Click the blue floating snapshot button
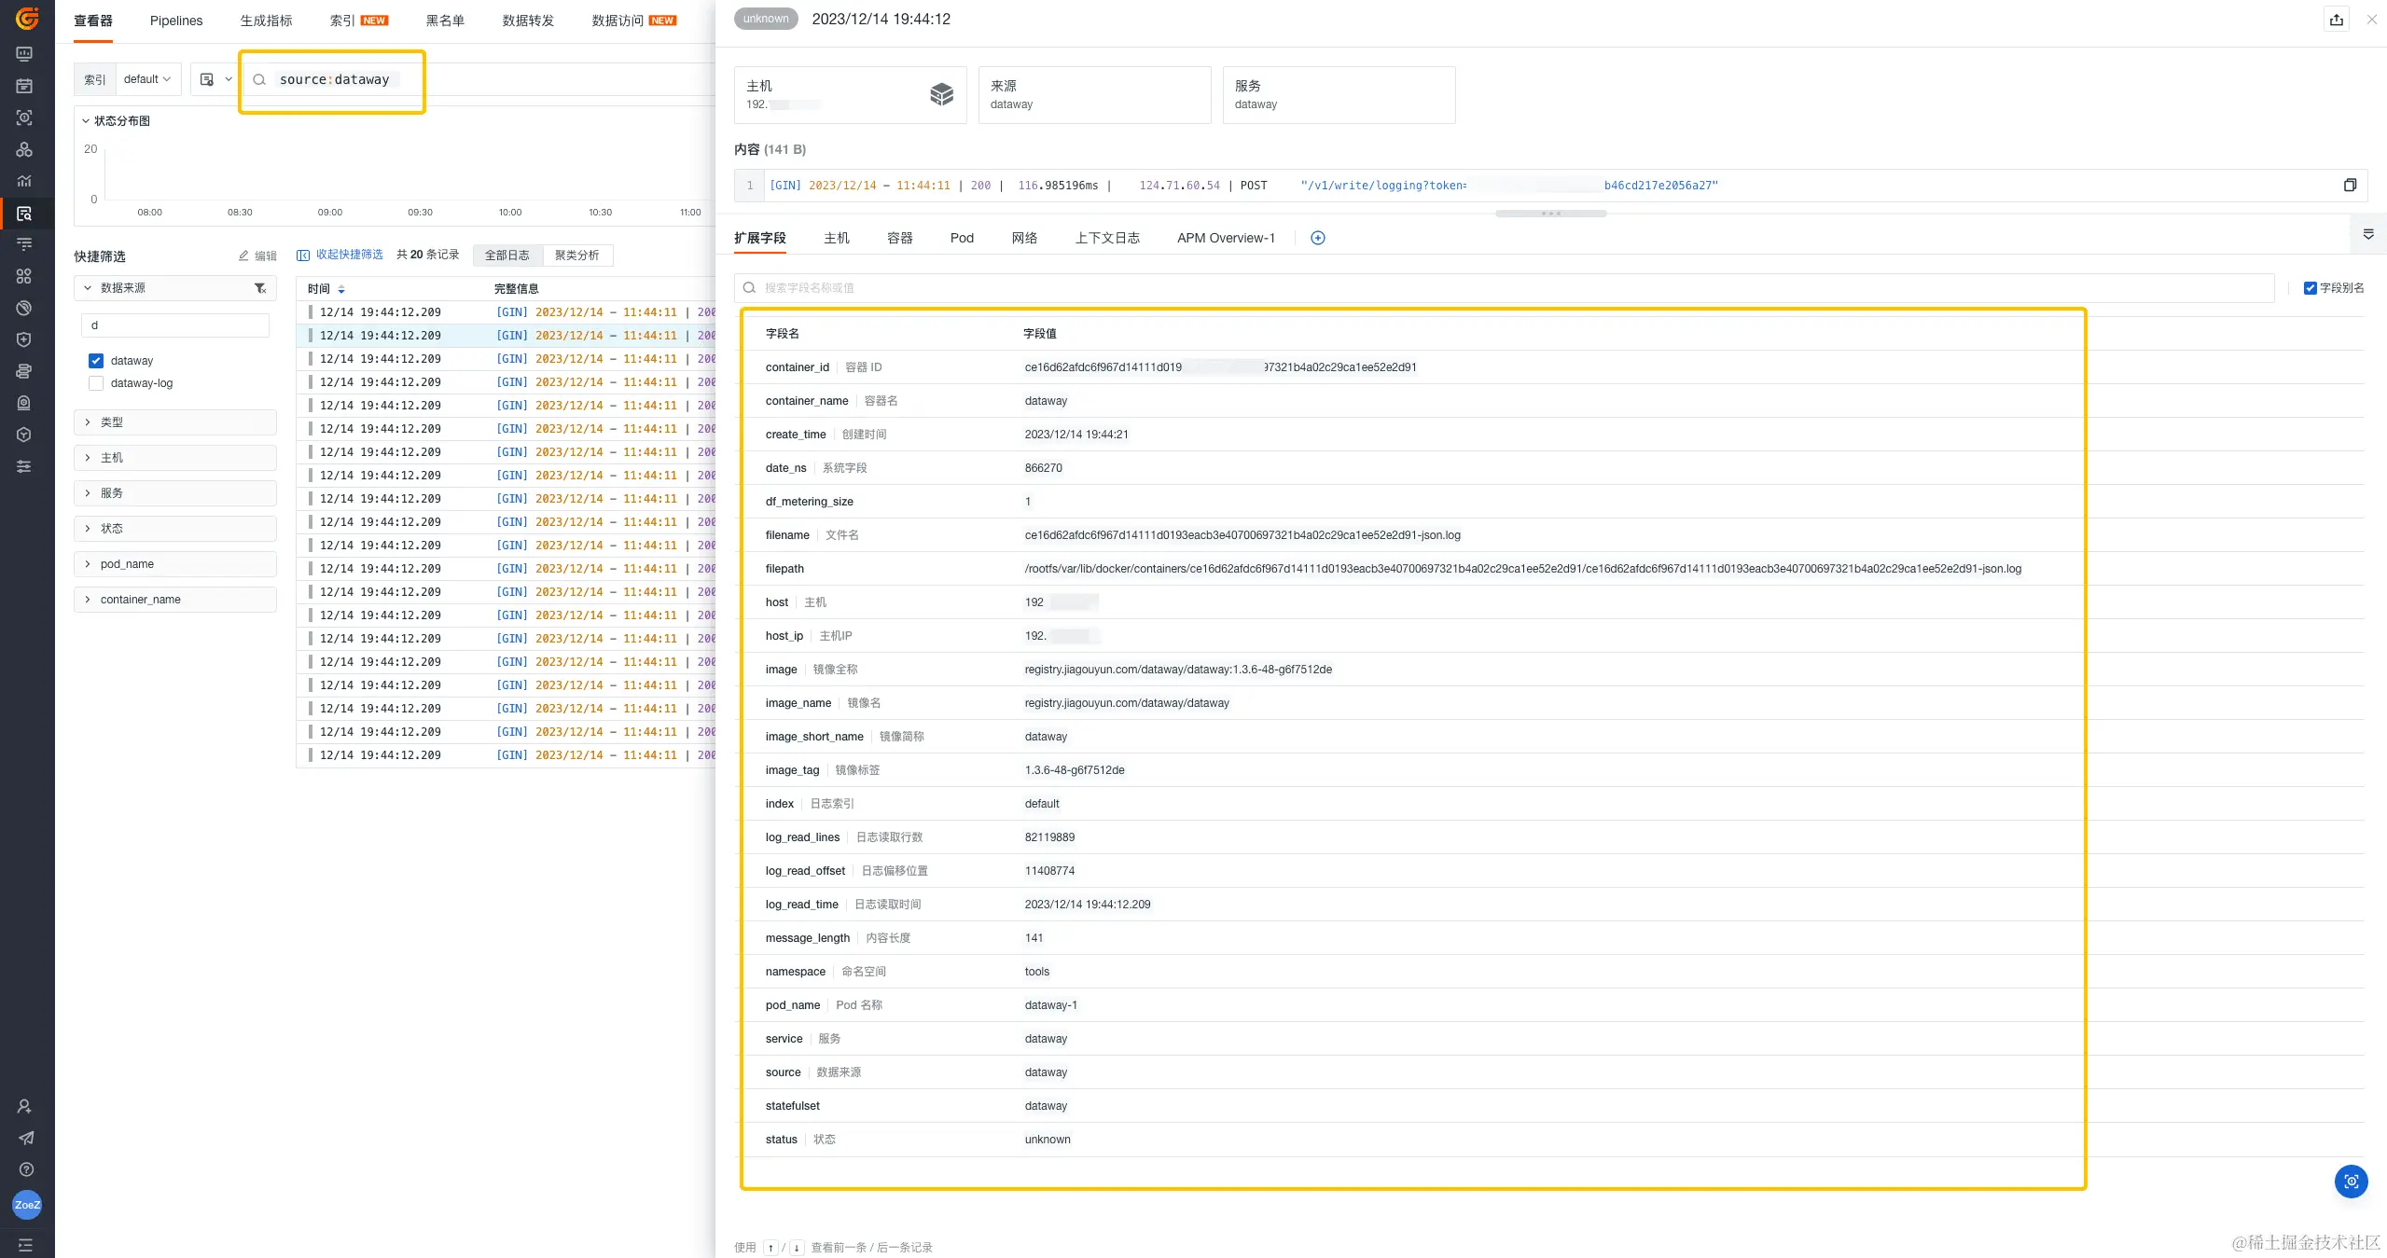This screenshot has width=2387, height=1258. point(2351,1182)
